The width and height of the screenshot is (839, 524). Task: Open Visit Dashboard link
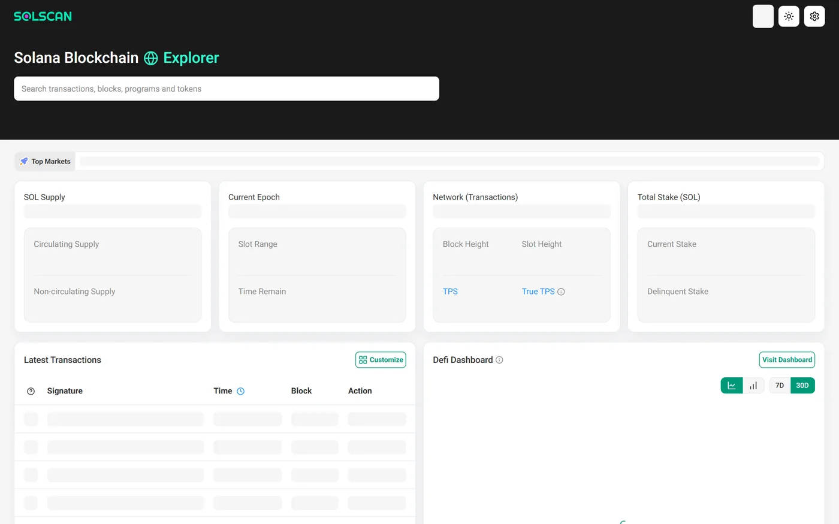(x=787, y=360)
